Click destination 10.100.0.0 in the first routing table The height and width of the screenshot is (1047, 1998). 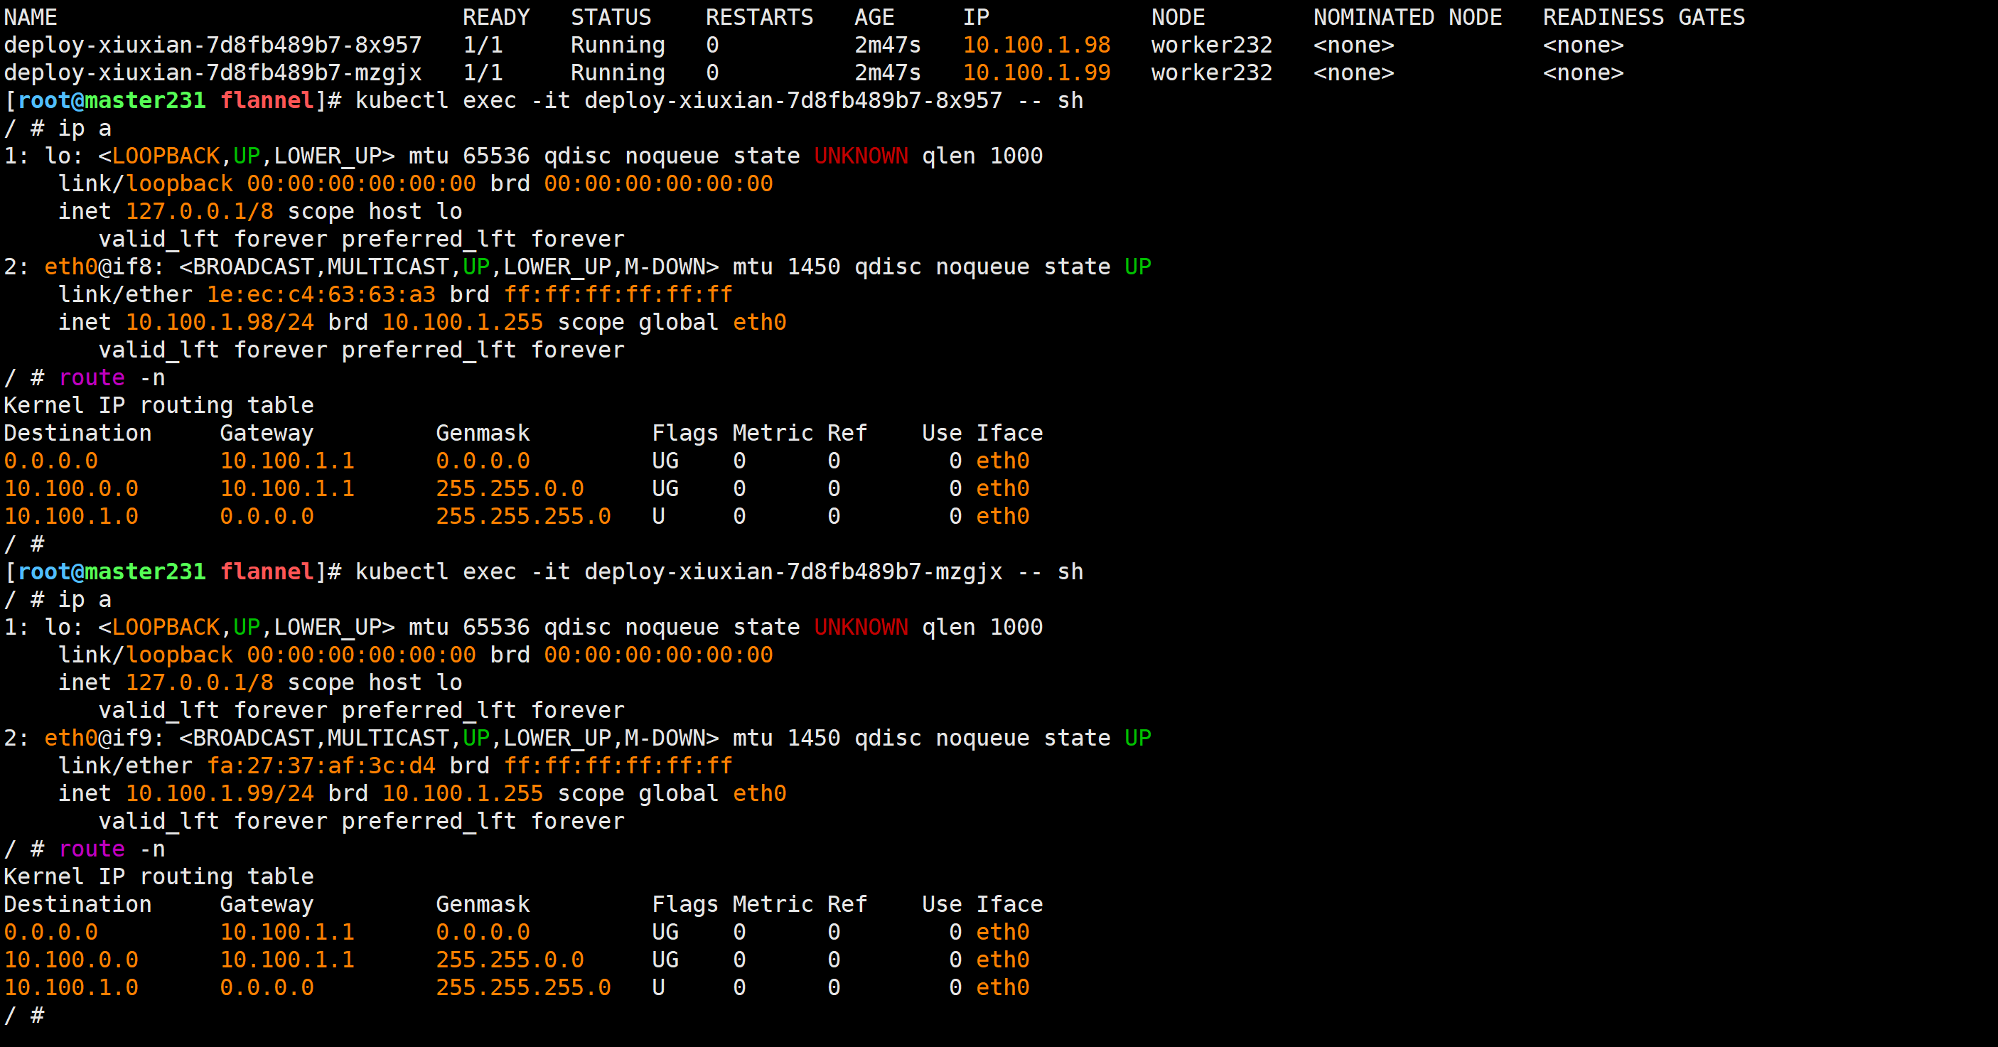coord(71,488)
